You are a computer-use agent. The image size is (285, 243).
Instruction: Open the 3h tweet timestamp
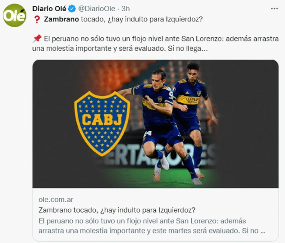[125, 9]
